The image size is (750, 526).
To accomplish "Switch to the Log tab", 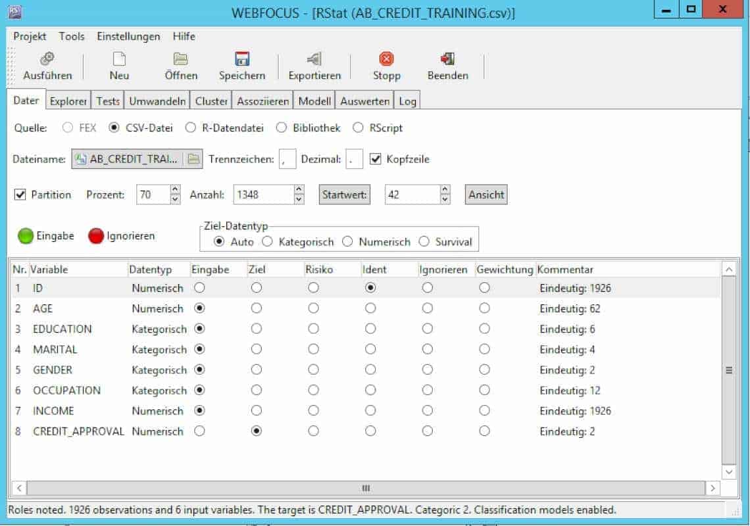I will pyautogui.click(x=407, y=101).
